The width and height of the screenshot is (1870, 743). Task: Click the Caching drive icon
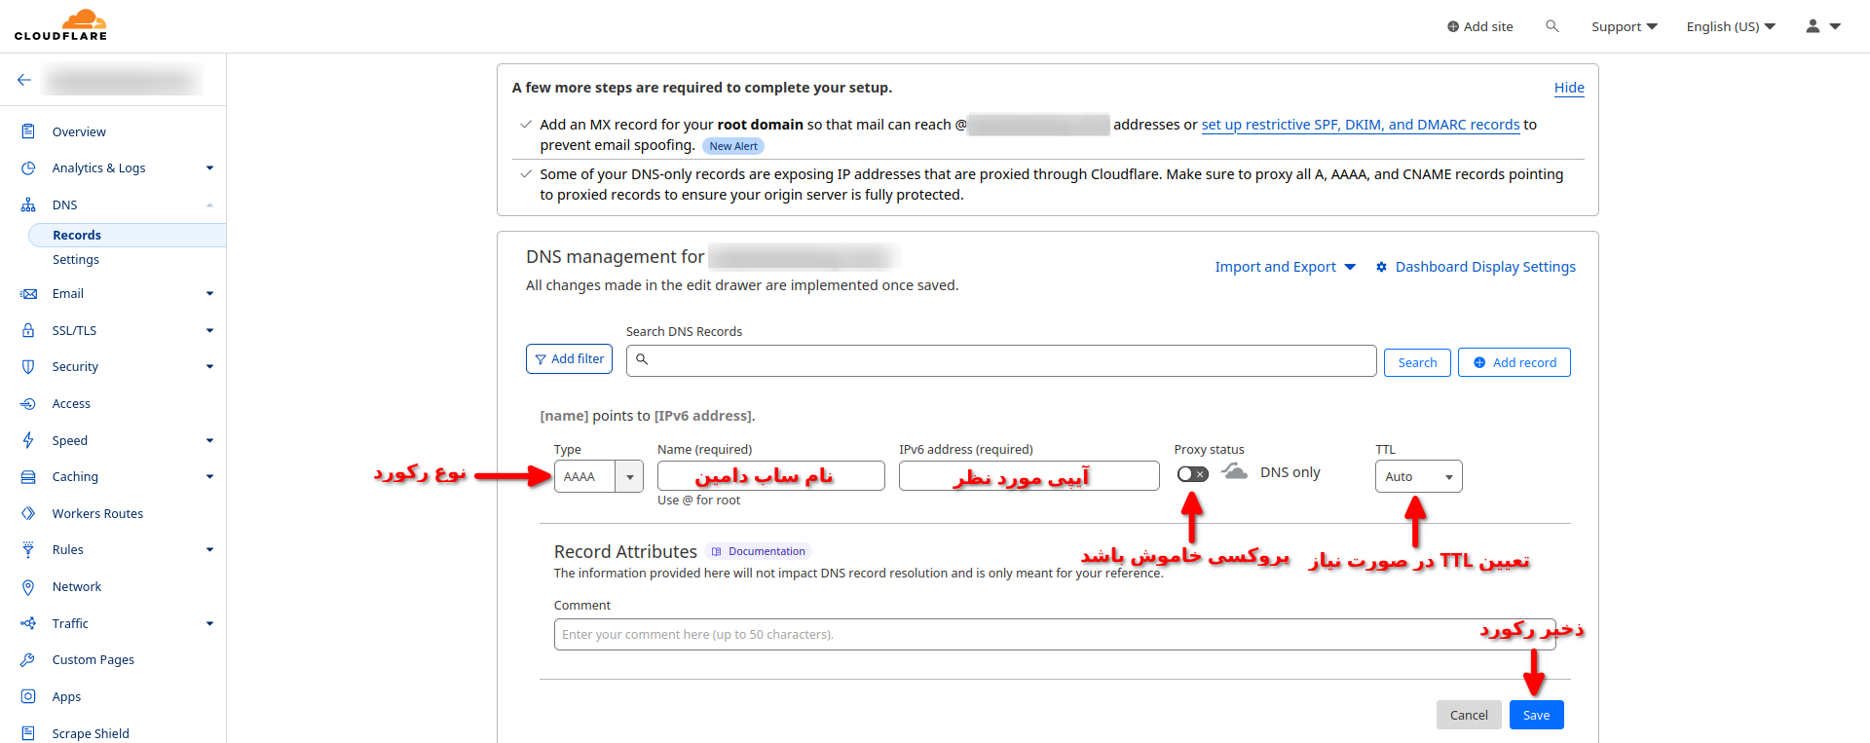coord(28,477)
